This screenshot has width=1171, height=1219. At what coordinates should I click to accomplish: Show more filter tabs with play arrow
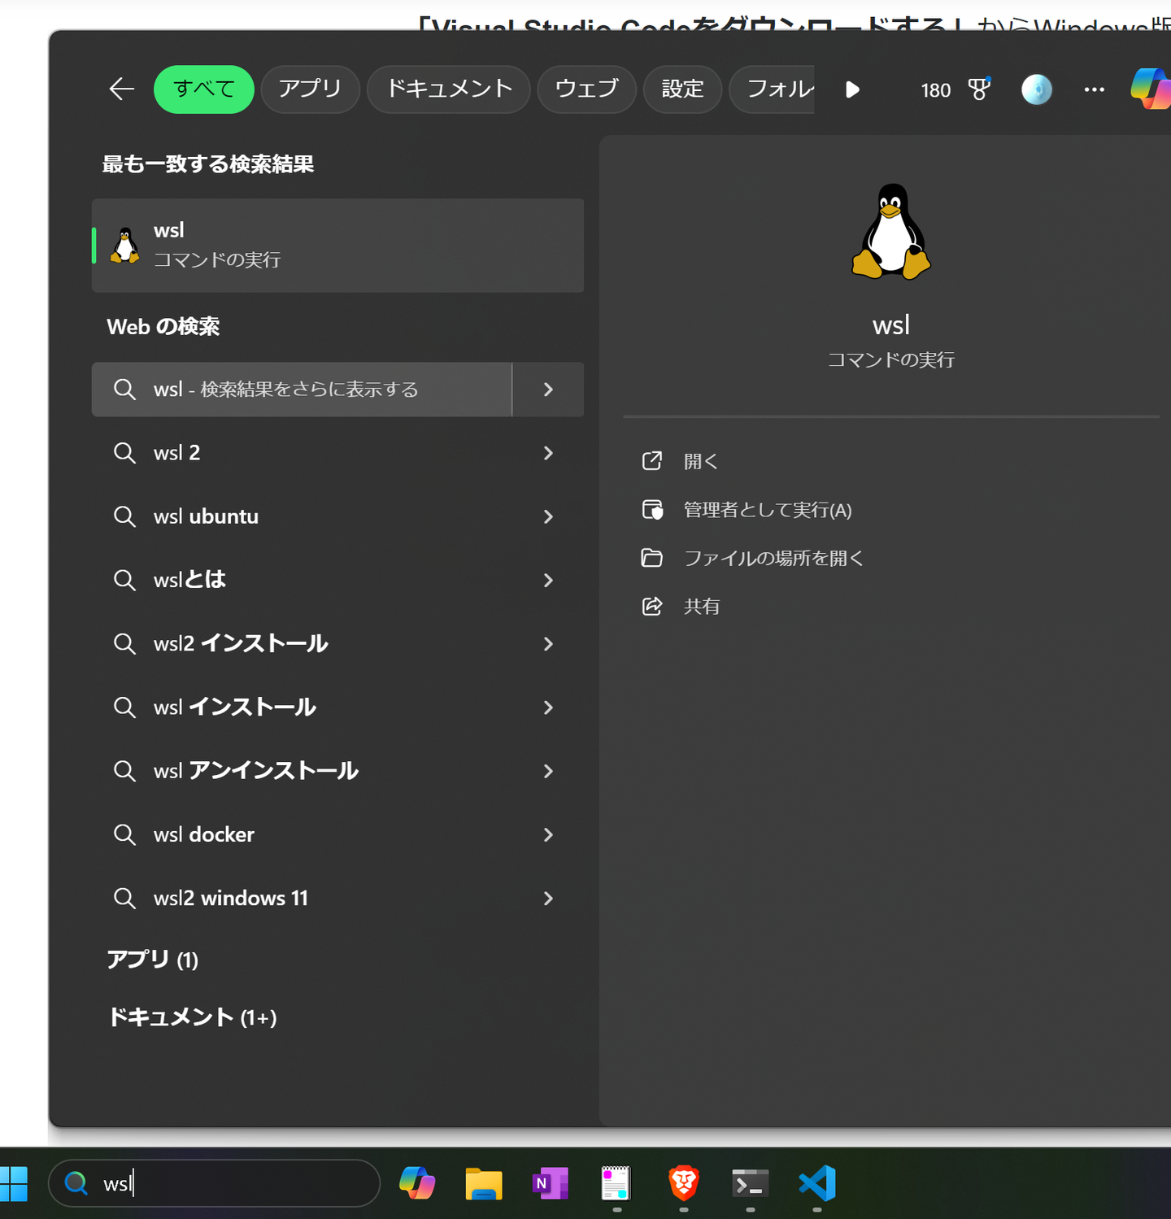pos(852,89)
